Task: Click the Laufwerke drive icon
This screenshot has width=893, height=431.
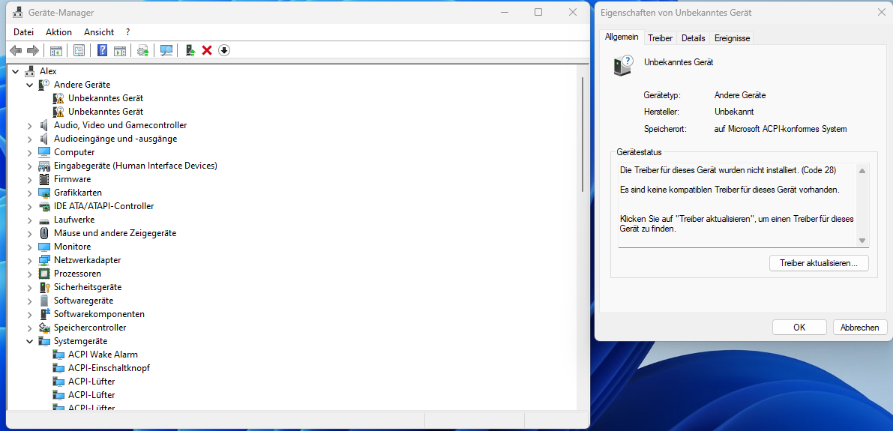Action: tap(44, 220)
